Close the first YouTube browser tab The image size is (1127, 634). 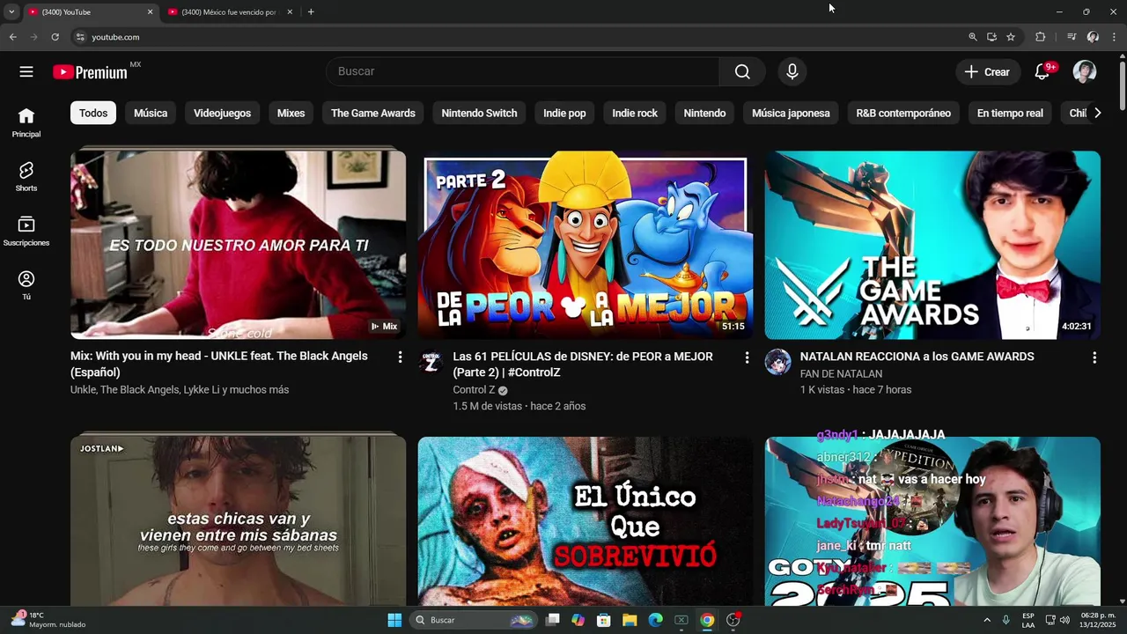click(150, 12)
